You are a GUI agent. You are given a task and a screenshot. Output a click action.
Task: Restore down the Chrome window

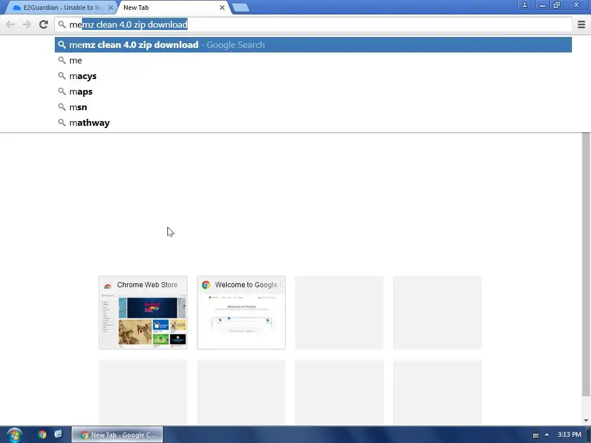coord(557,5)
